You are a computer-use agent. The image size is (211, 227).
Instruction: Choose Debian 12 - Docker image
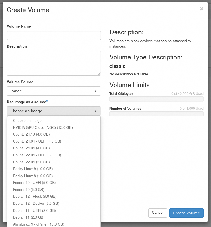36,203
